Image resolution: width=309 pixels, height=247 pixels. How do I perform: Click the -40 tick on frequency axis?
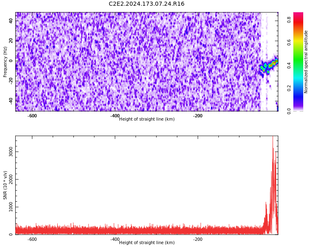tap(11, 101)
